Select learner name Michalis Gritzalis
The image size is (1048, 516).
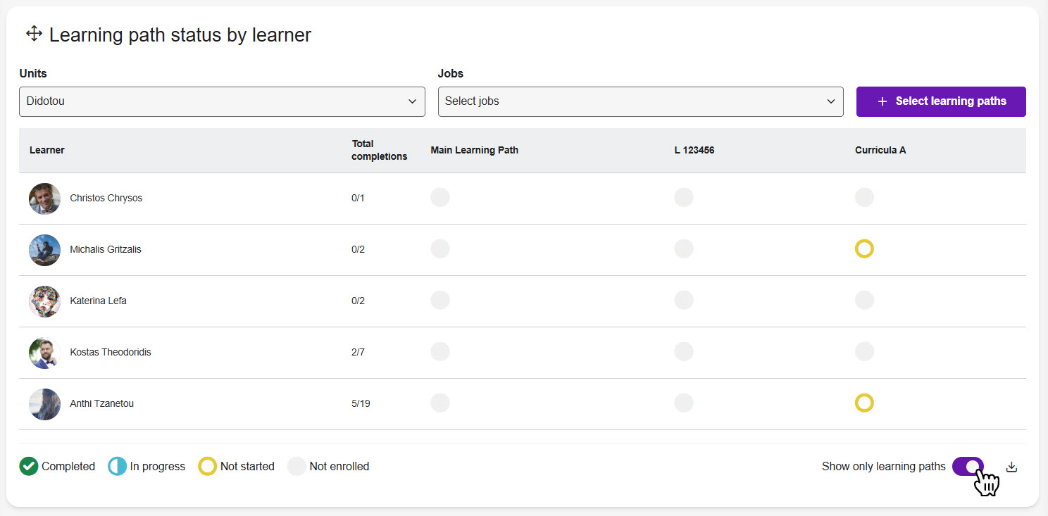coord(106,249)
